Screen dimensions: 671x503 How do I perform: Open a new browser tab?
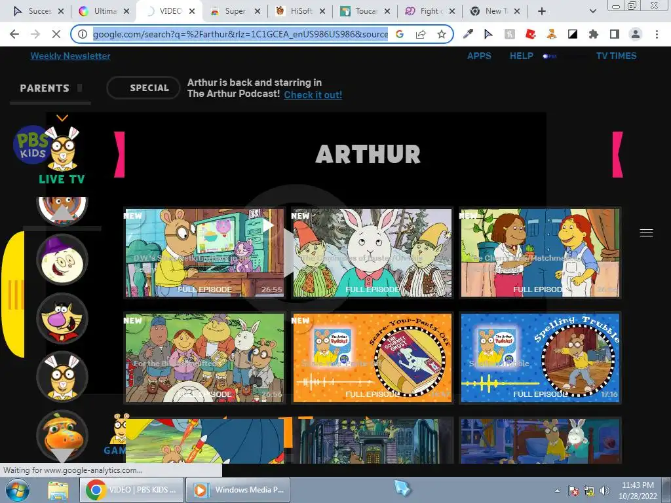pyautogui.click(x=542, y=11)
